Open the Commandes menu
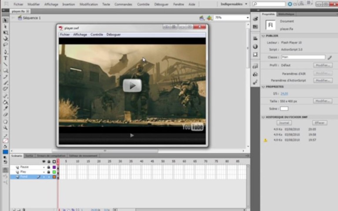 point(123,4)
